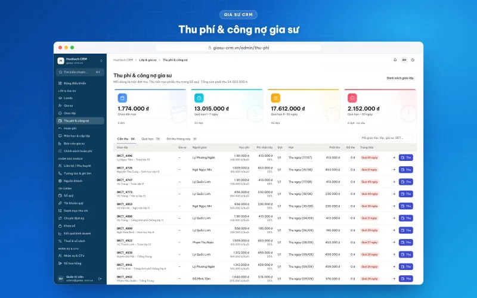Click Thu button for ĐKCT_4922 row
This screenshot has height=298, width=477.
(406, 243)
